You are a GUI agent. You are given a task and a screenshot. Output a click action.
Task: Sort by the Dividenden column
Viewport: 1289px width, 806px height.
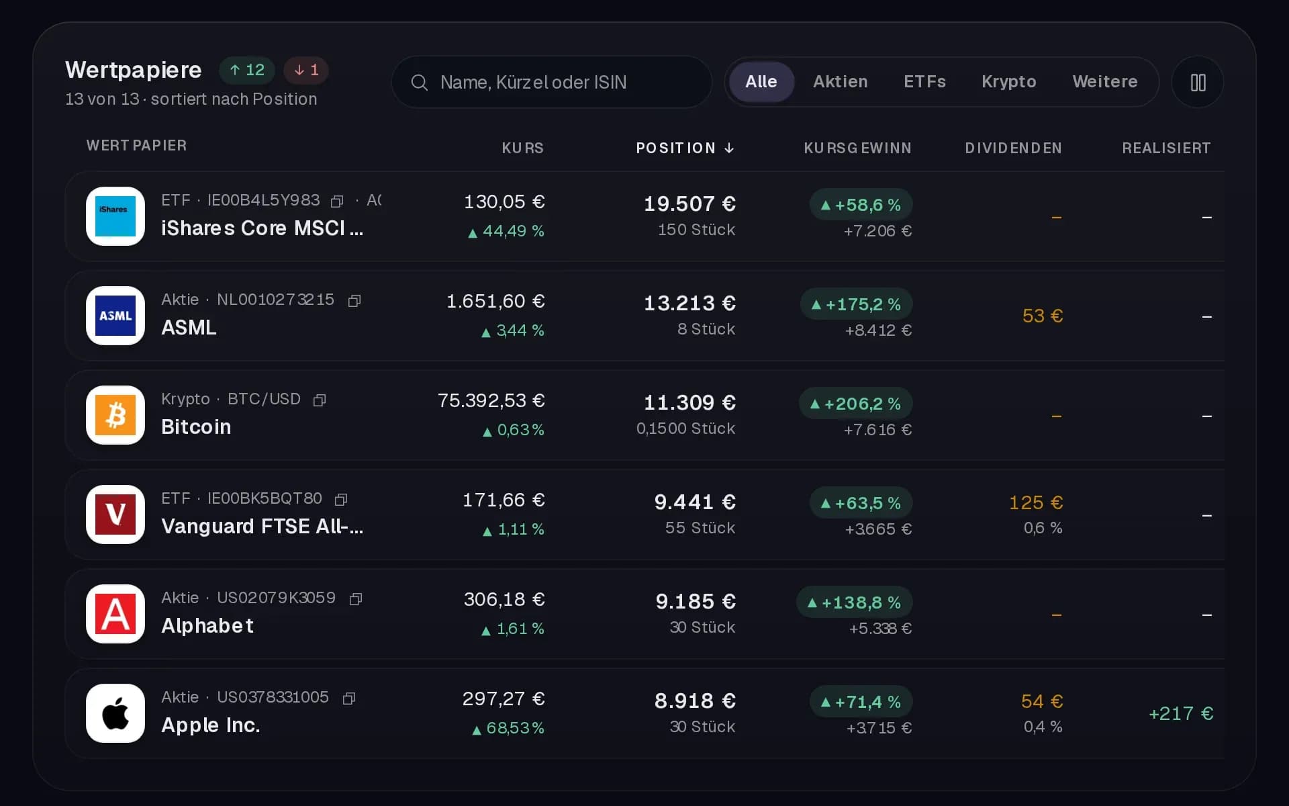[1013, 148]
